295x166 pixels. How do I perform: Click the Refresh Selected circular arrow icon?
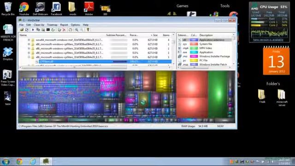pyautogui.click(x=53, y=30)
